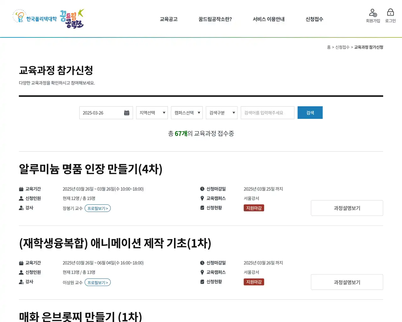Click the 신청마감일 clock icon in first course
This screenshot has width=402, height=322.
pyautogui.click(x=202, y=189)
